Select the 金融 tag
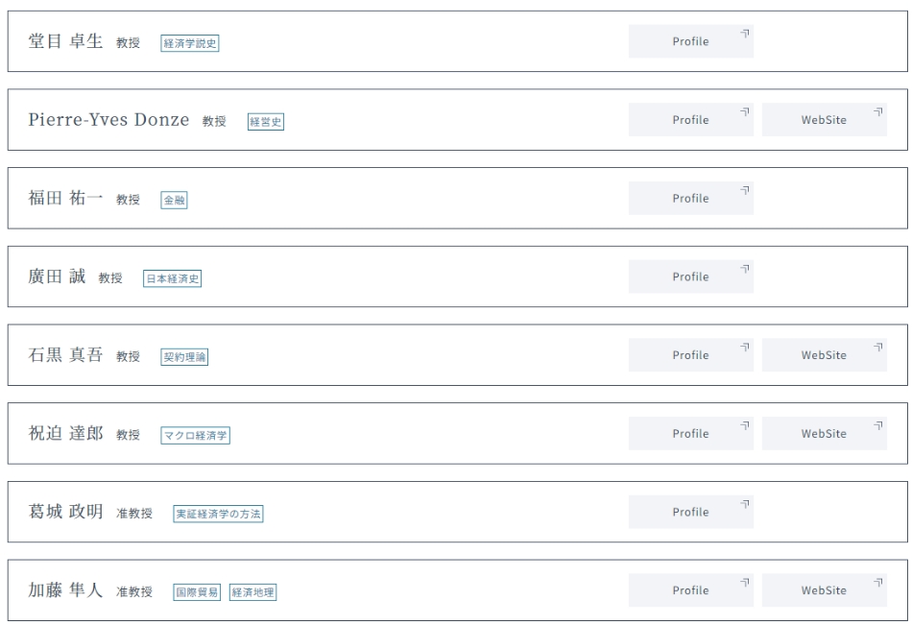This screenshot has height=625, width=912. (174, 201)
